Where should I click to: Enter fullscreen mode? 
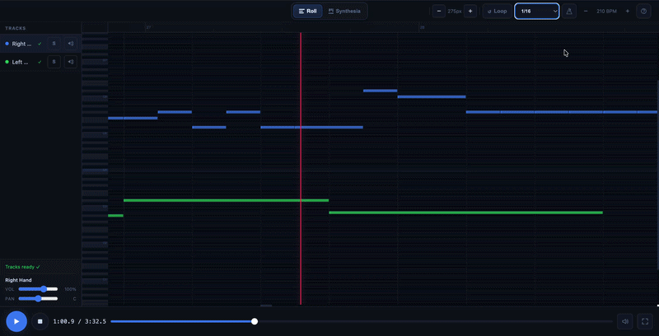(x=645, y=321)
